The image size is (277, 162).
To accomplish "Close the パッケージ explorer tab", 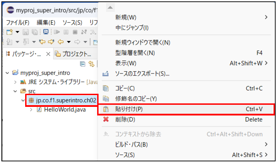I will [48, 54].
